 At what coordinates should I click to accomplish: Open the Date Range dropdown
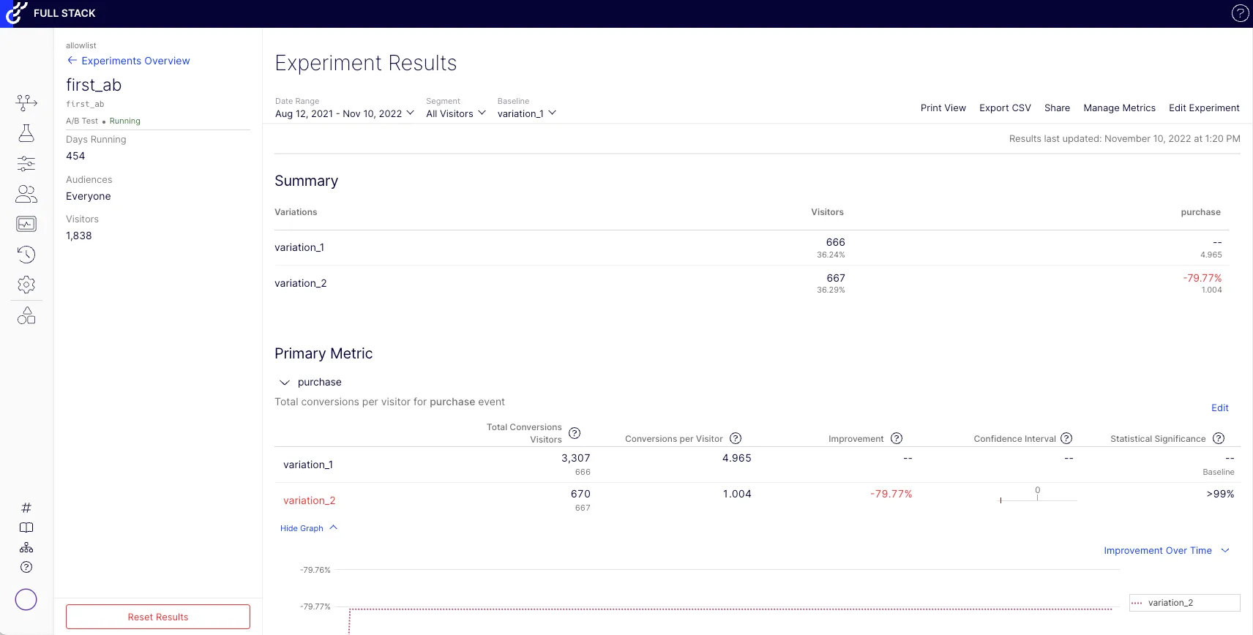[x=345, y=113]
